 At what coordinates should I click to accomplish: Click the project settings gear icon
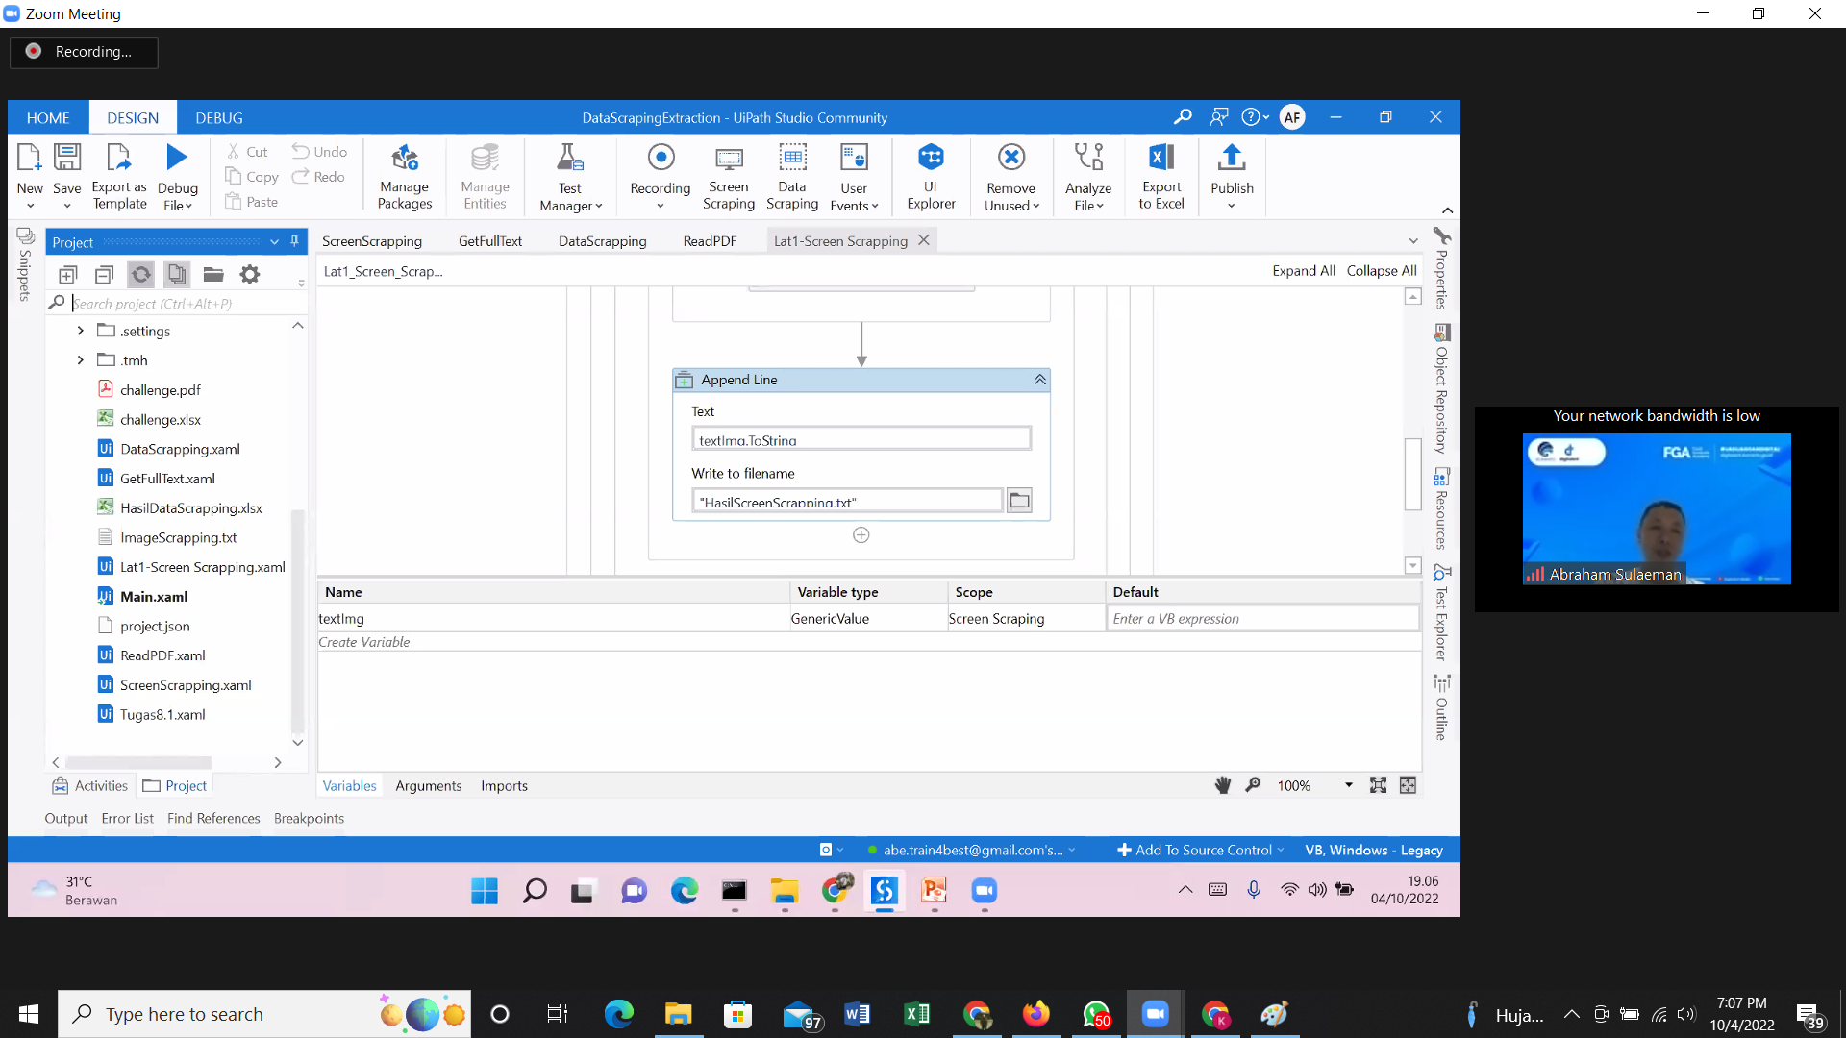pos(250,275)
